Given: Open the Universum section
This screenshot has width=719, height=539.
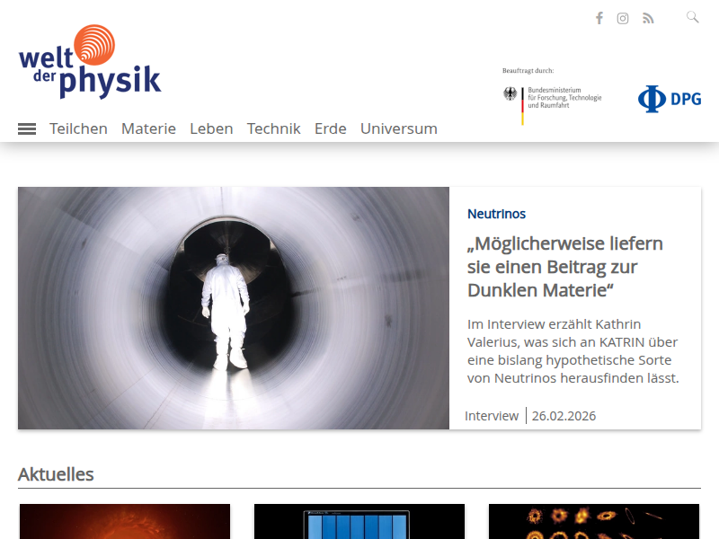Looking at the screenshot, I should 399,128.
